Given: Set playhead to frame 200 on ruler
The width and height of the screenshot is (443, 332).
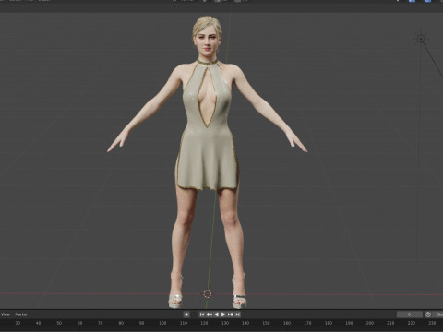Looking at the screenshot, I should point(369,323).
